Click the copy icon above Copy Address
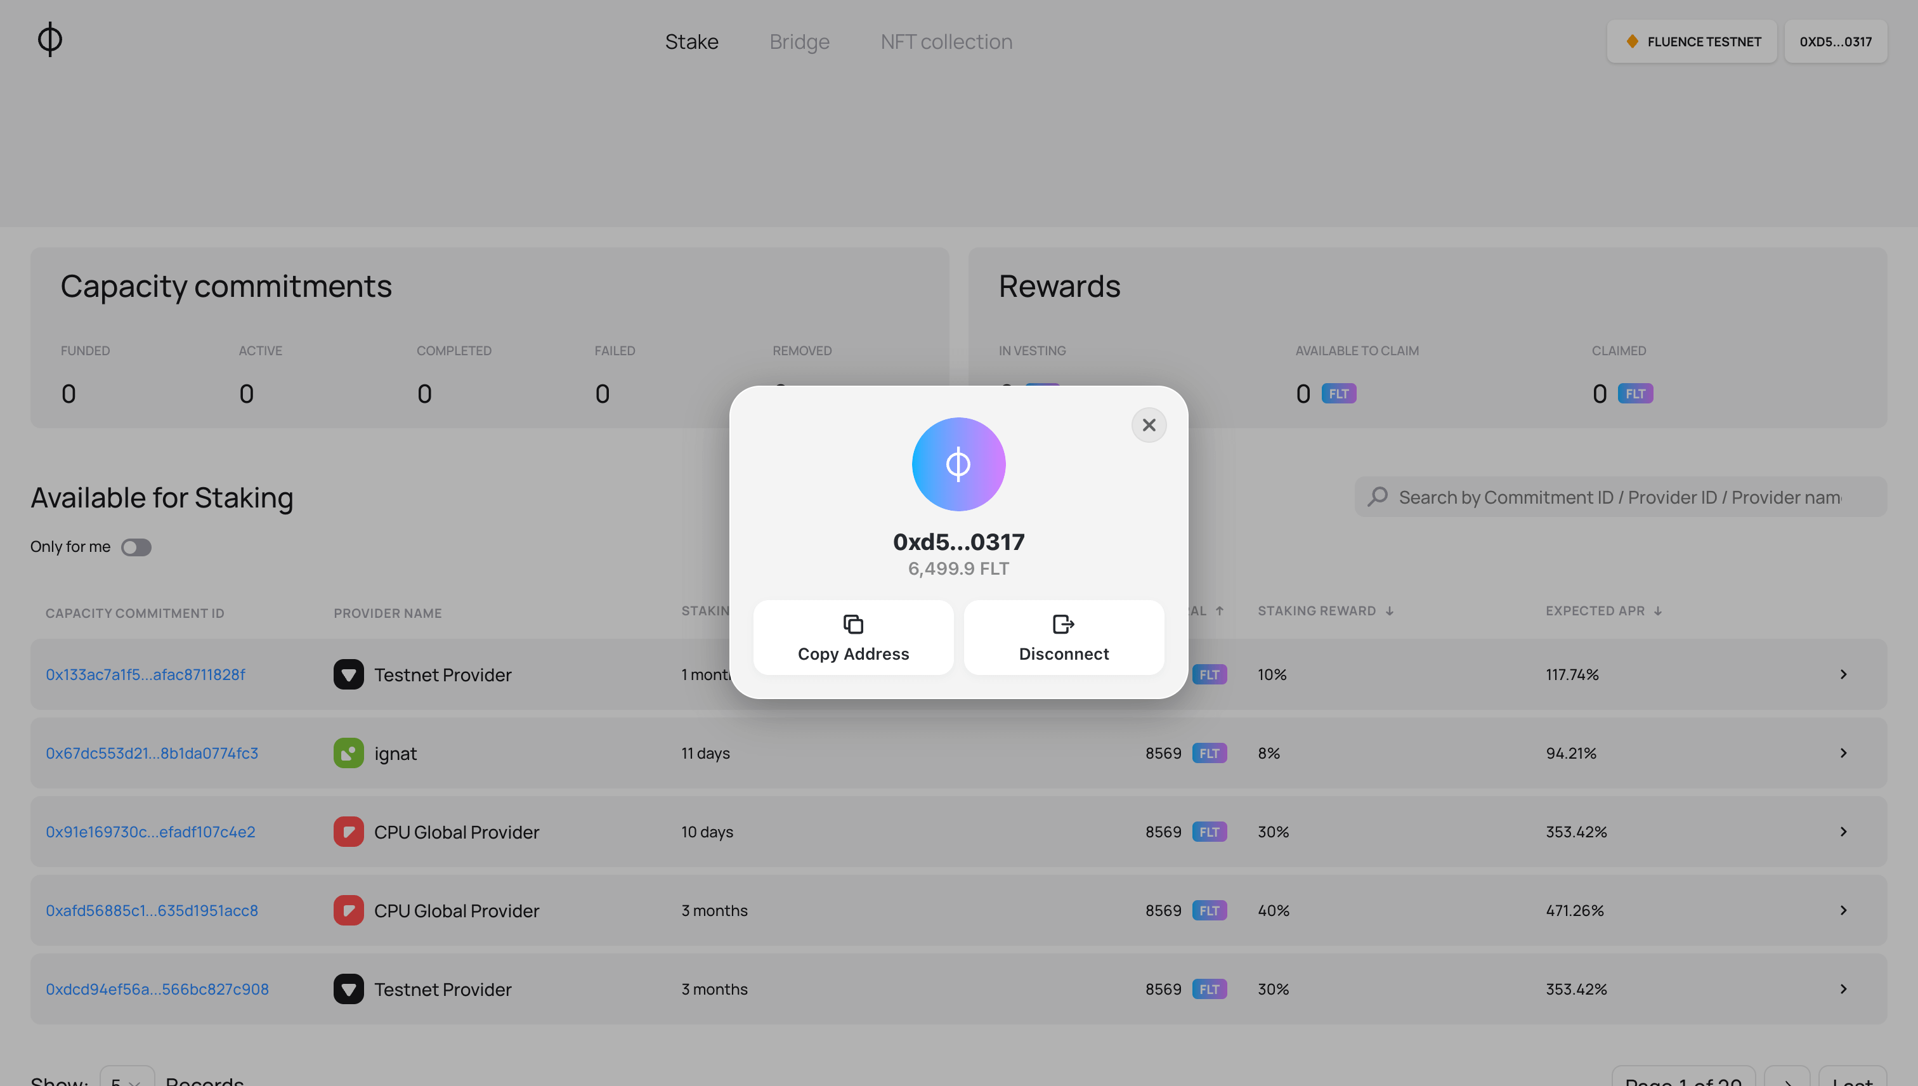The height and width of the screenshot is (1086, 1918). 852,624
